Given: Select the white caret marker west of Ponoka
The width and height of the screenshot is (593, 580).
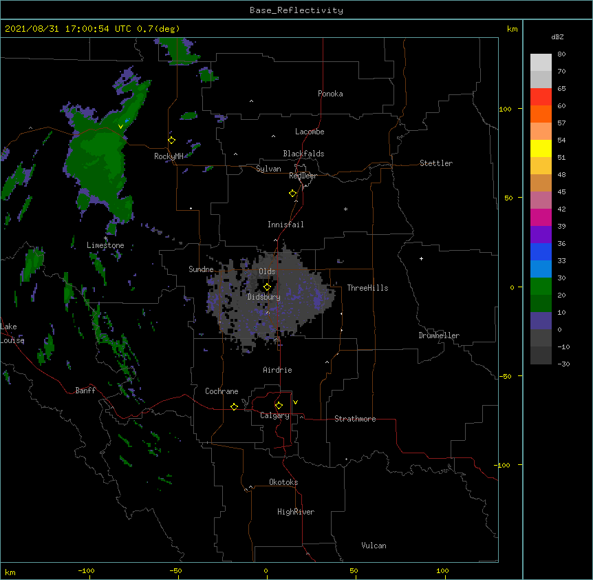Looking at the screenshot, I should point(251,101).
